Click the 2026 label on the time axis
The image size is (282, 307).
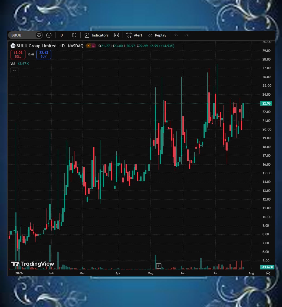(x=19, y=273)
